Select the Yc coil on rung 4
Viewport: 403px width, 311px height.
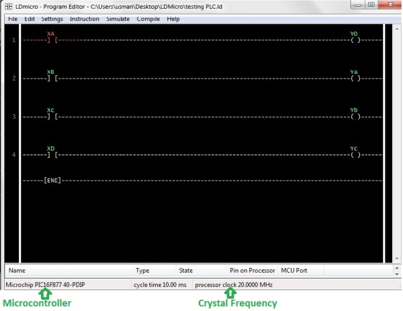[355, 155]
